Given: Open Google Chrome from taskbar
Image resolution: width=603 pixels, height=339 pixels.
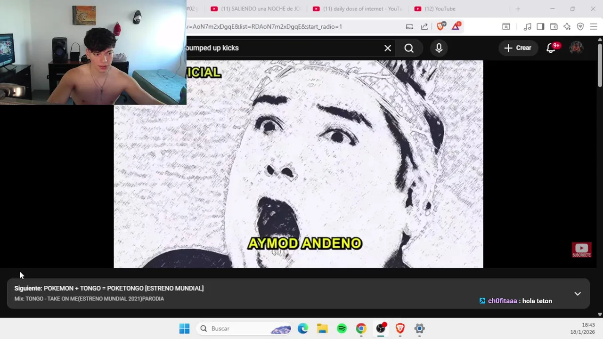Looking at the screenshot, I should pyautogui.click(x=361, y=329).
